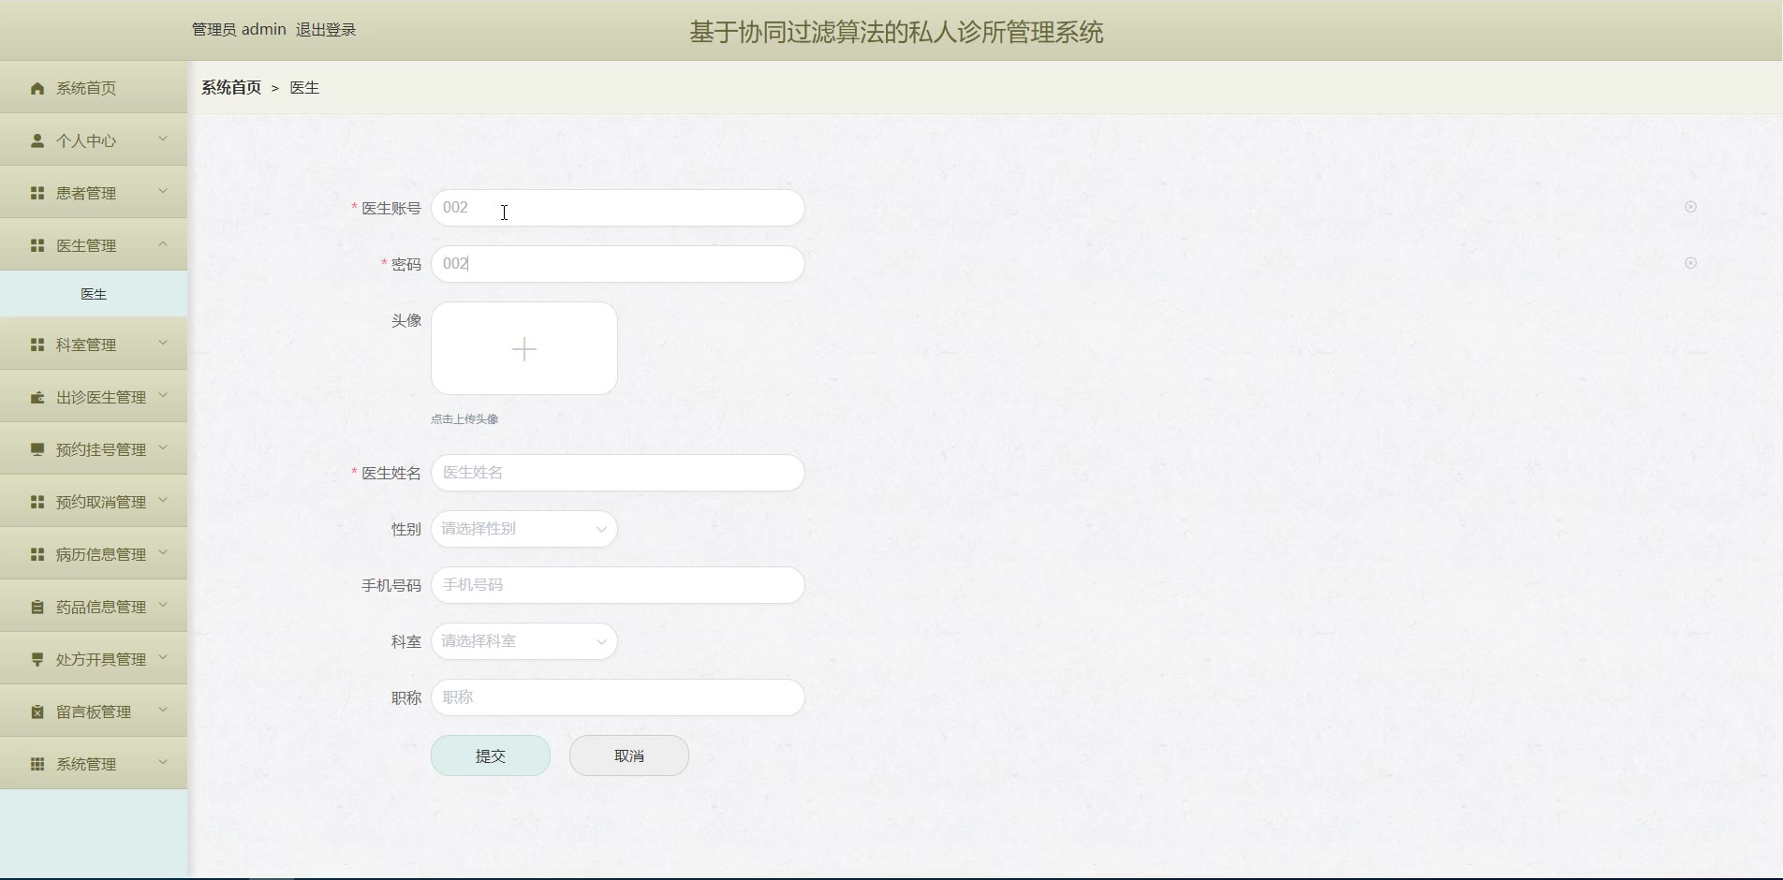Click the 密码 input field
Screen dimensions: 1783x880
click(618, 264)
